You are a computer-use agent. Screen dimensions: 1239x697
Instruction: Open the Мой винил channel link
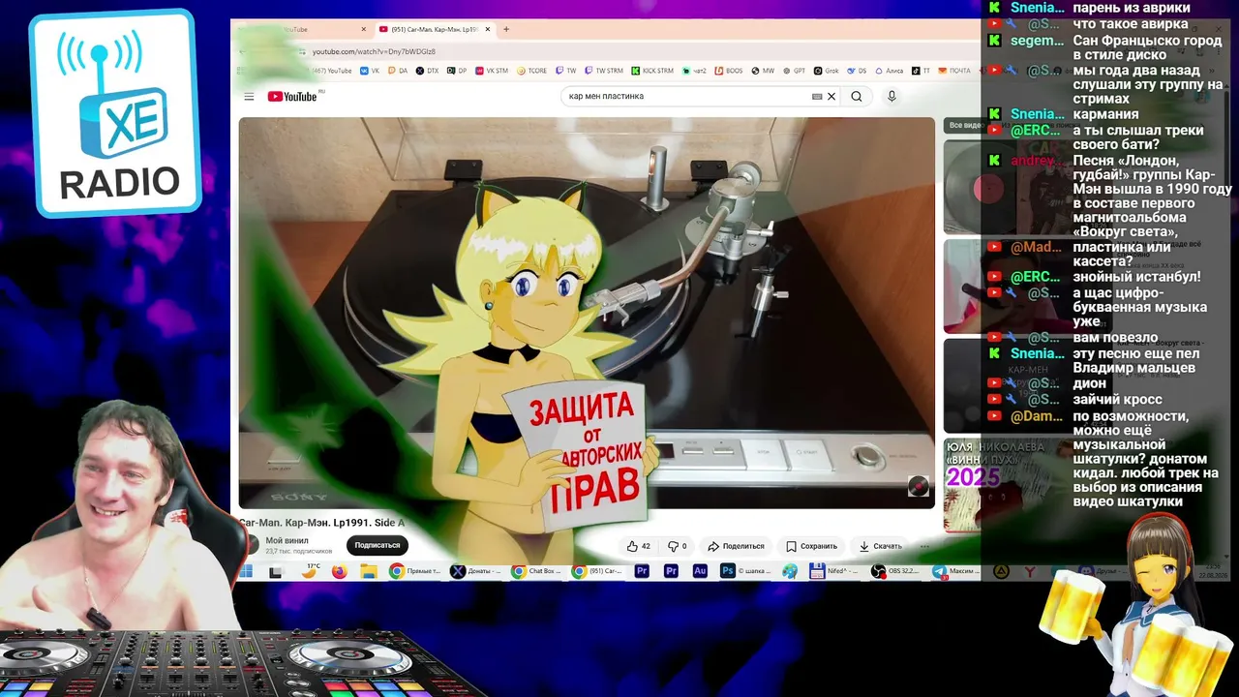287,540
